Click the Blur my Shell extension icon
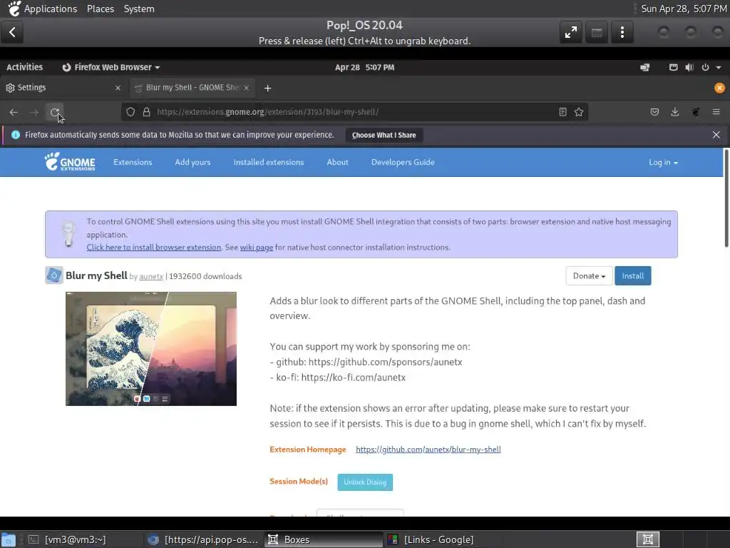730x548 pixels. [54, 275]
